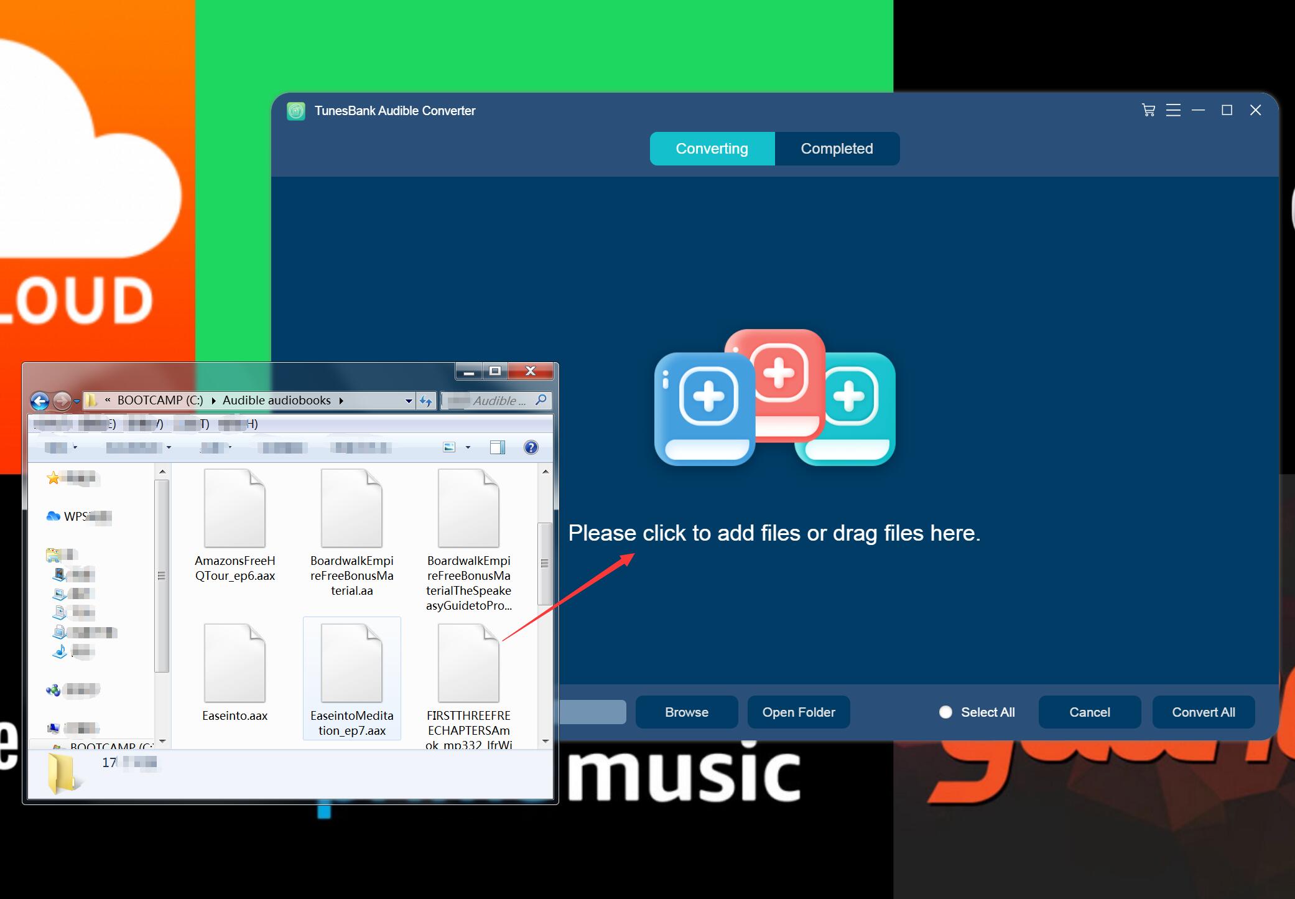Image resolution: width=1295 pixels, height=899 pixels.
Task: Enable Select All radio button
Action: (x=943, y=712)
